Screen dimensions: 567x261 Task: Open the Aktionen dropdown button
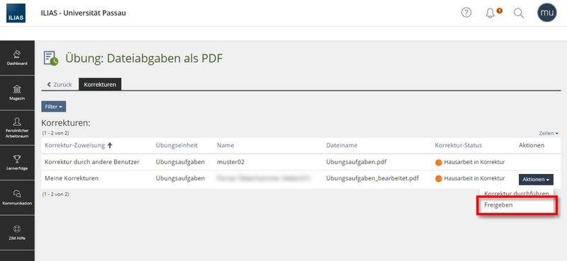536,180
